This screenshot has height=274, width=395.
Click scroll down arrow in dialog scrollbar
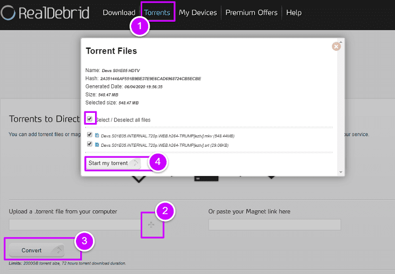(x=341, y=172)
